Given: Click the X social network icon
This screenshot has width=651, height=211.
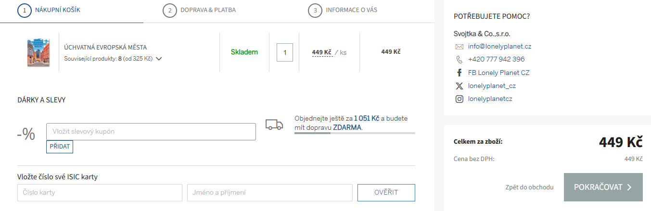Looking at the screenshot, I should (x=459, y=86).
